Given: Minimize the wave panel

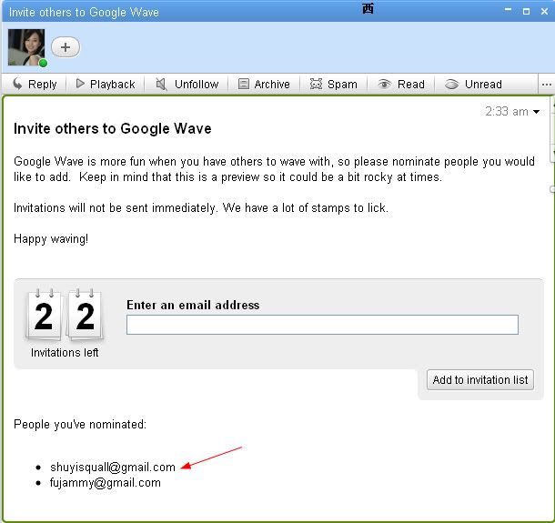Looking at the screenshot, I should point(508,11).
